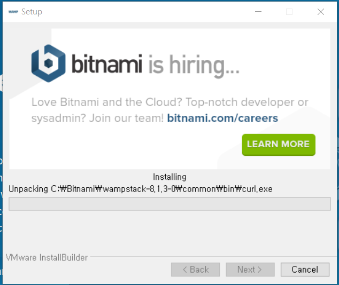
Task: Click the green LEARN MORE button
Action: coord(279,145)
